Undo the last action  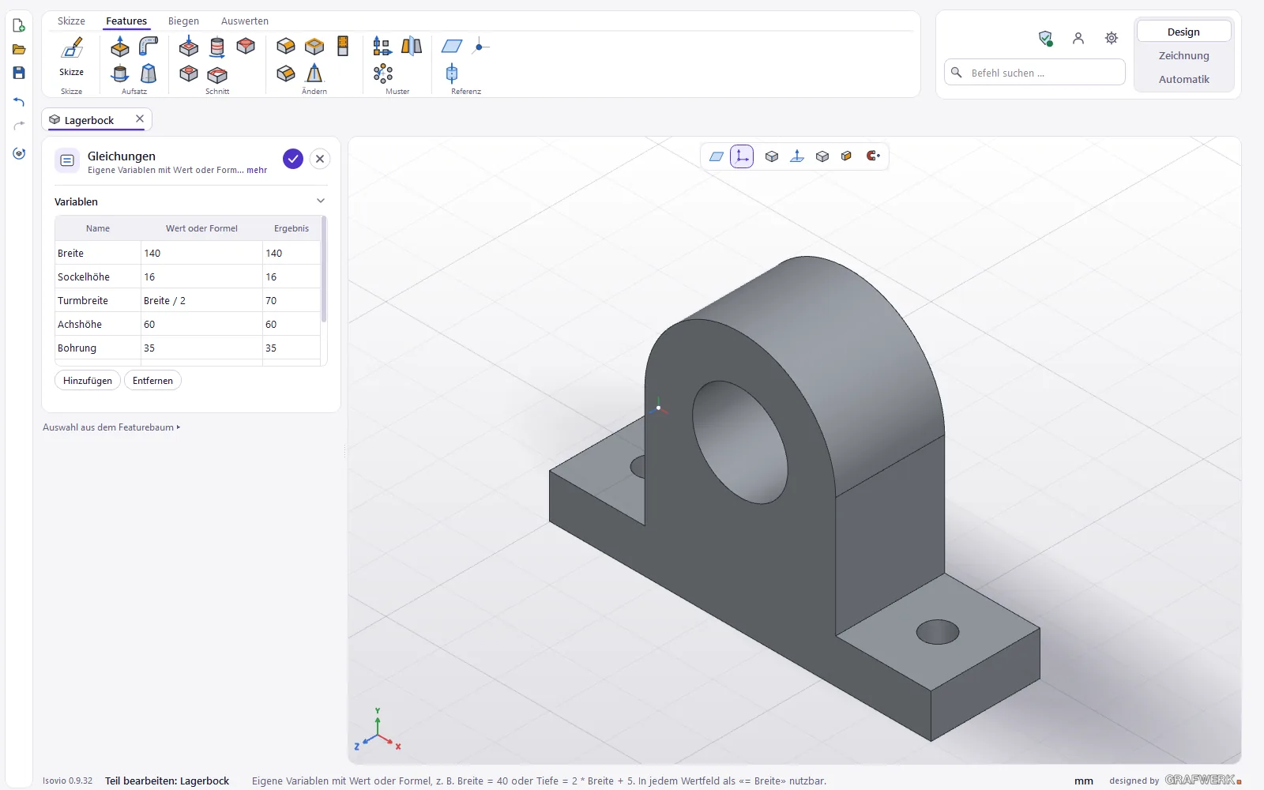click(19, 102)
